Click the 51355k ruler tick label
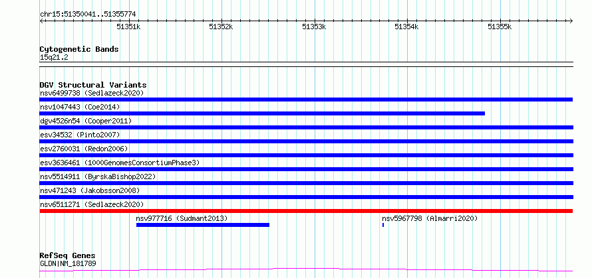592x278 pixels. (x=500, y=27)
